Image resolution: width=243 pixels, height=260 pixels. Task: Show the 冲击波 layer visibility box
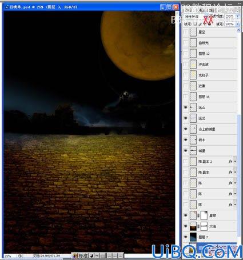[x=185, y=65]
